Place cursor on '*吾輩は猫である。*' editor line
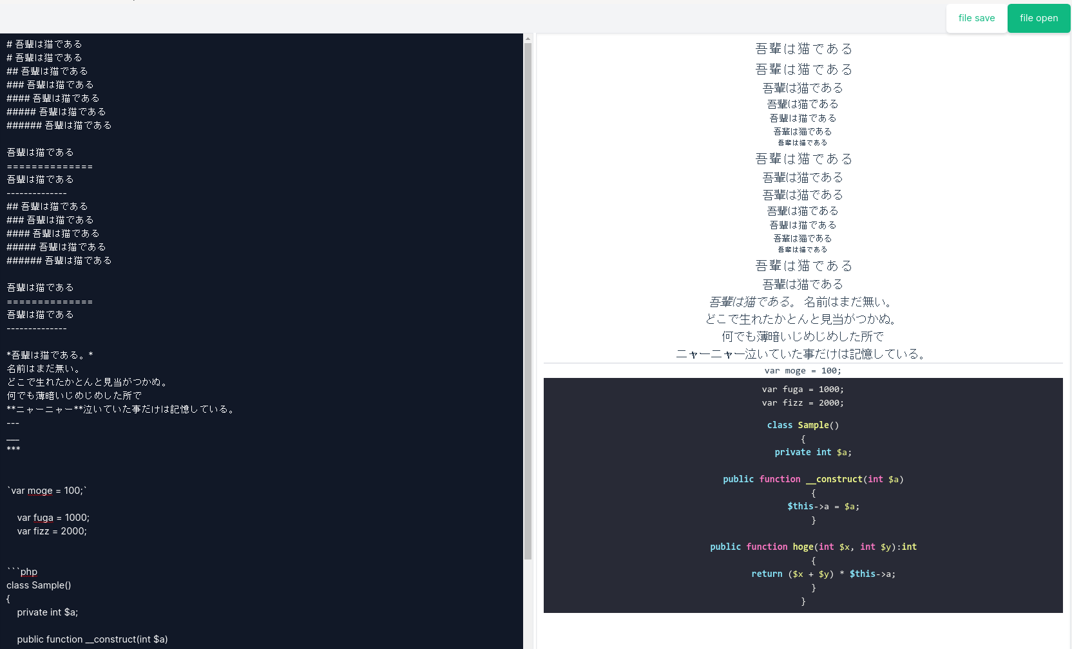The height and width of the screenshot is (649, 1072). click(x=50, y=355)
